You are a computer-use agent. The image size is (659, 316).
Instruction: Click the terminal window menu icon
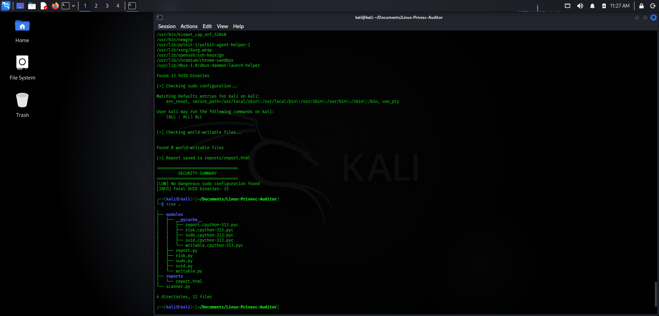point(160,17)
